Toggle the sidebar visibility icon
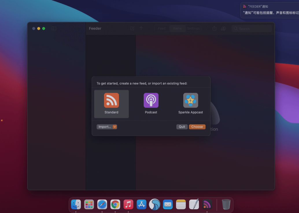 (54, 28)
